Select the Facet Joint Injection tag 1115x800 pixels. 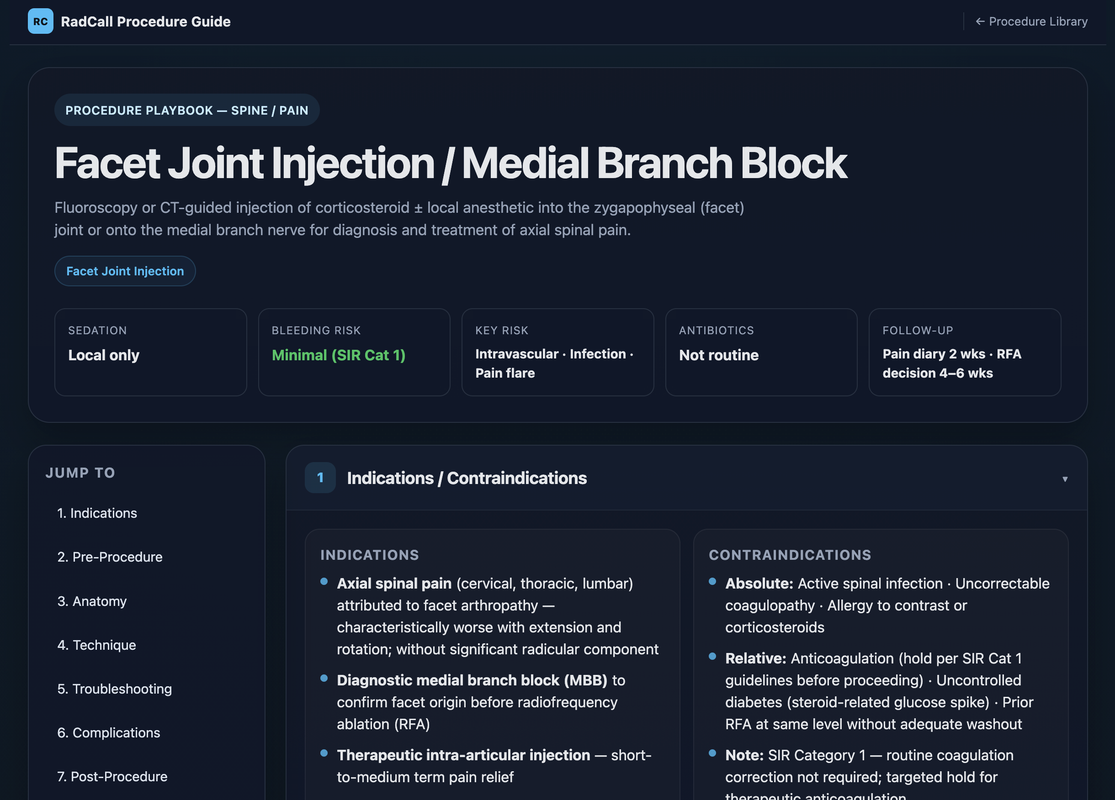tap(125, 271)
